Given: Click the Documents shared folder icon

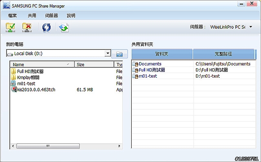Looking at the screenshot, I should coord(135,64).
